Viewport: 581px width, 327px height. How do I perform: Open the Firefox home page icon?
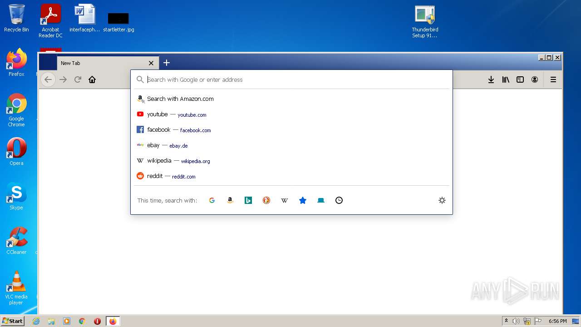(92, 79)
